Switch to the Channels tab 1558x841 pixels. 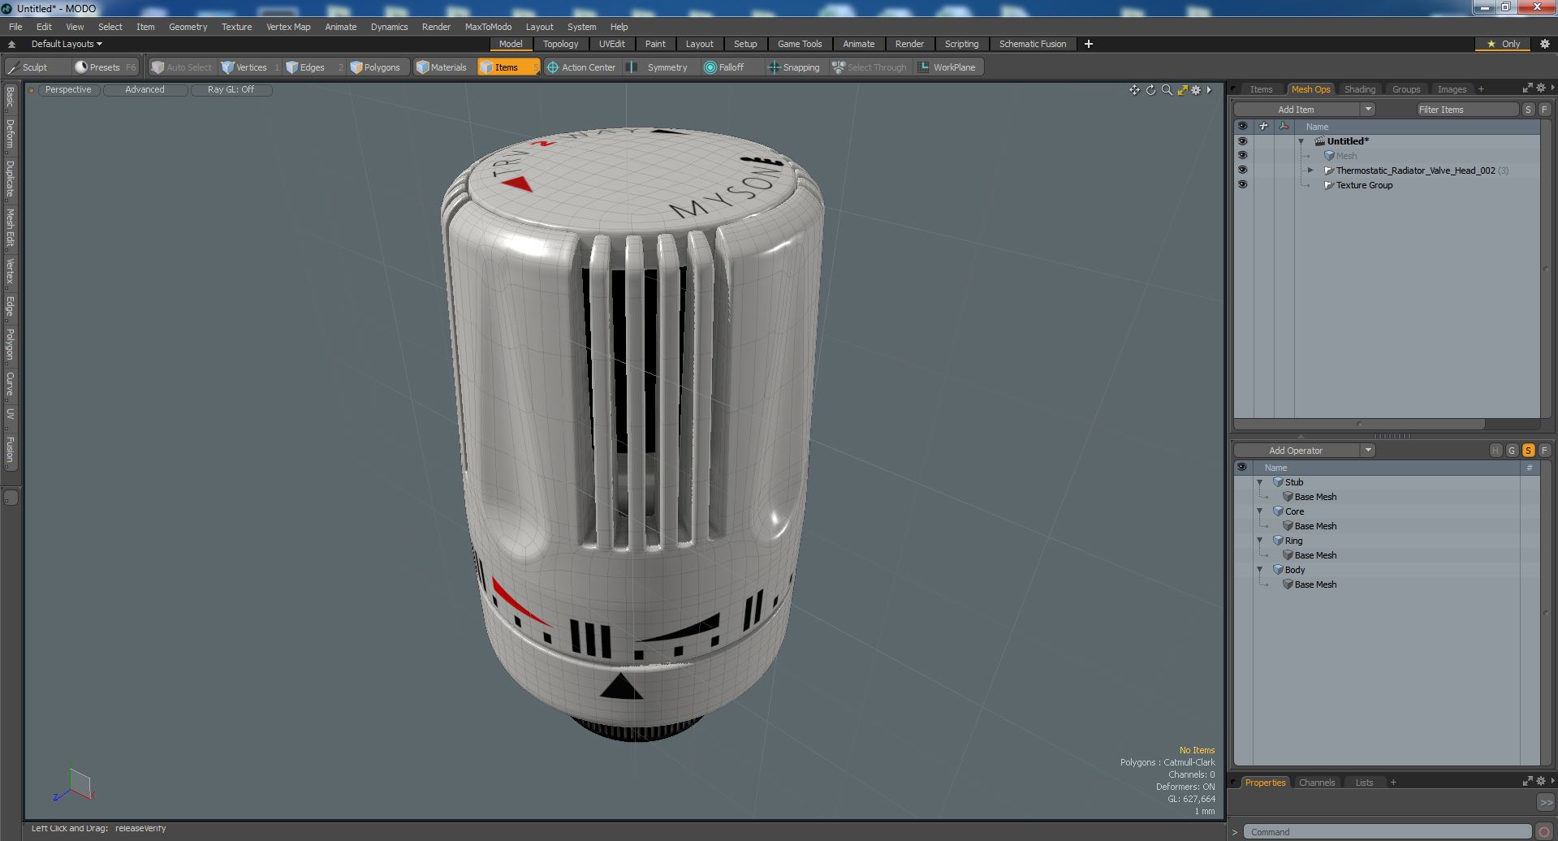1316,783
